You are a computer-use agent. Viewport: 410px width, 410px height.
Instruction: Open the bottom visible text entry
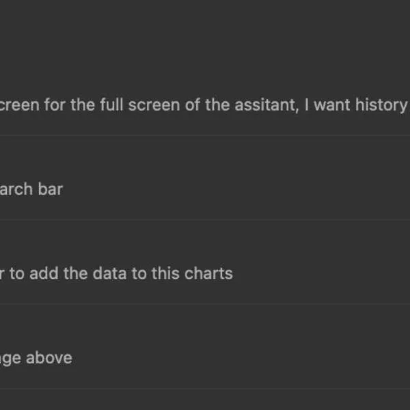tap(36, 358)
